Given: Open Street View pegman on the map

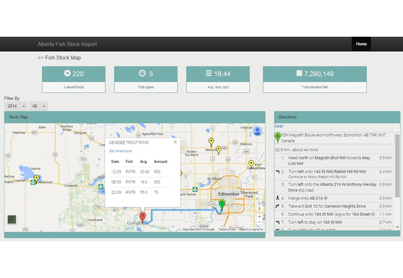Looking at the screenshot, I should click(x=259, y=208).
